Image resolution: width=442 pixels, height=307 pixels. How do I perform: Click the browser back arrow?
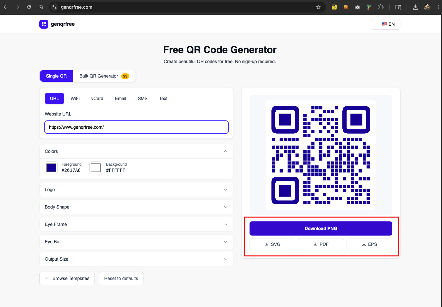click(6, 7)
